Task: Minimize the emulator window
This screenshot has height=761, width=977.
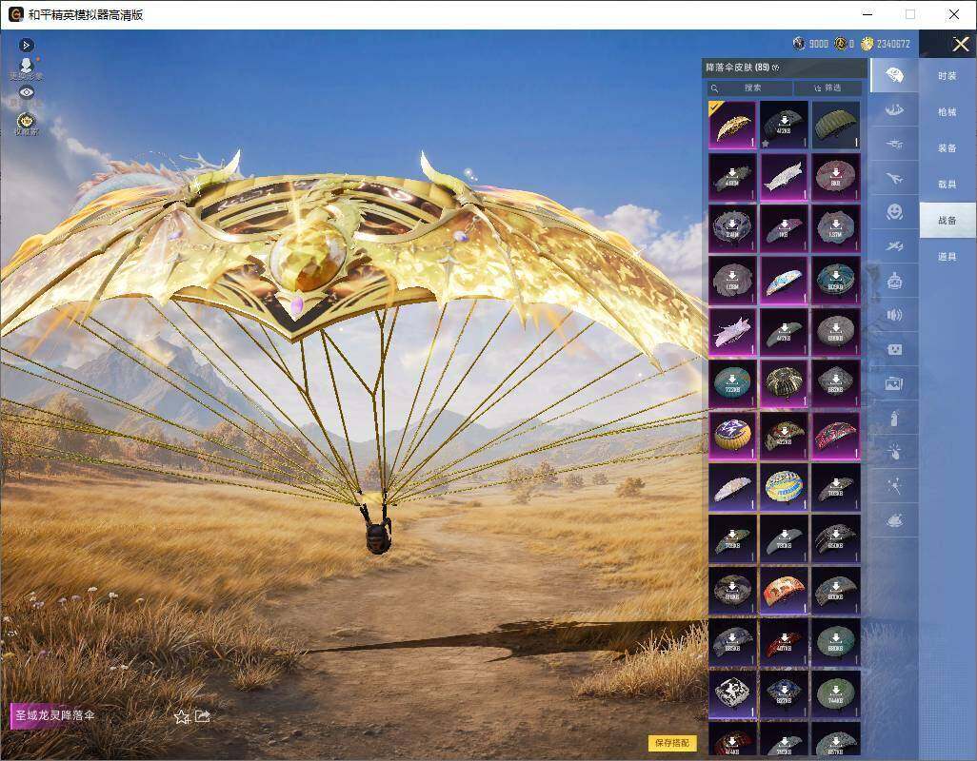Action: point(867,14)
